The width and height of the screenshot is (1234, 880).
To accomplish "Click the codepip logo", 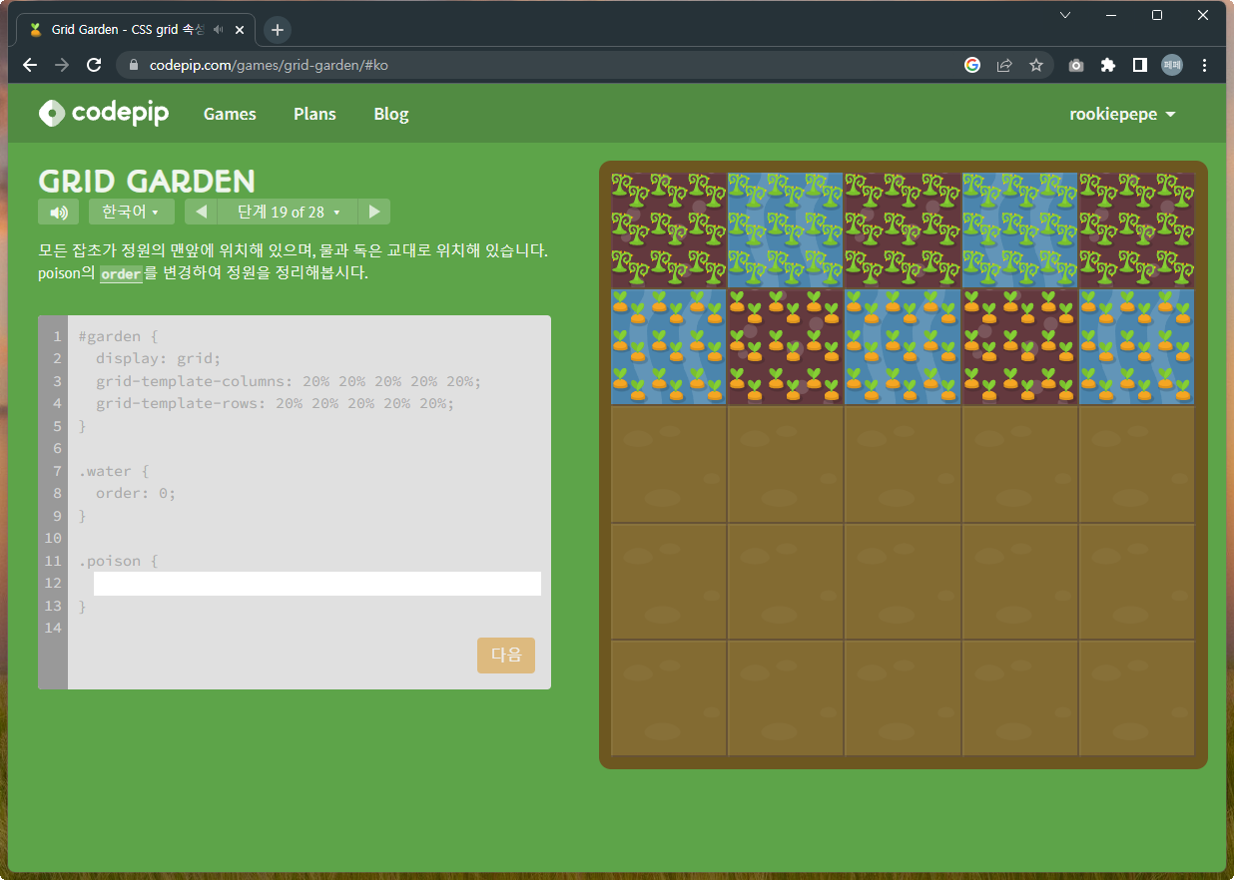I will (104, 114).
